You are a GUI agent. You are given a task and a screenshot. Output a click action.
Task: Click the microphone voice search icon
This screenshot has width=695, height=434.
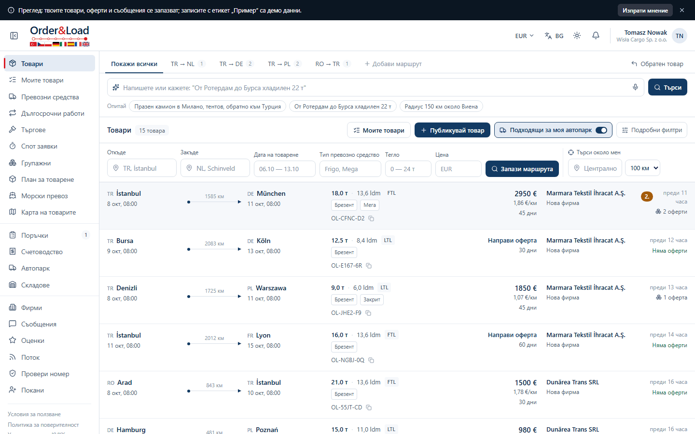coord(635,87)
